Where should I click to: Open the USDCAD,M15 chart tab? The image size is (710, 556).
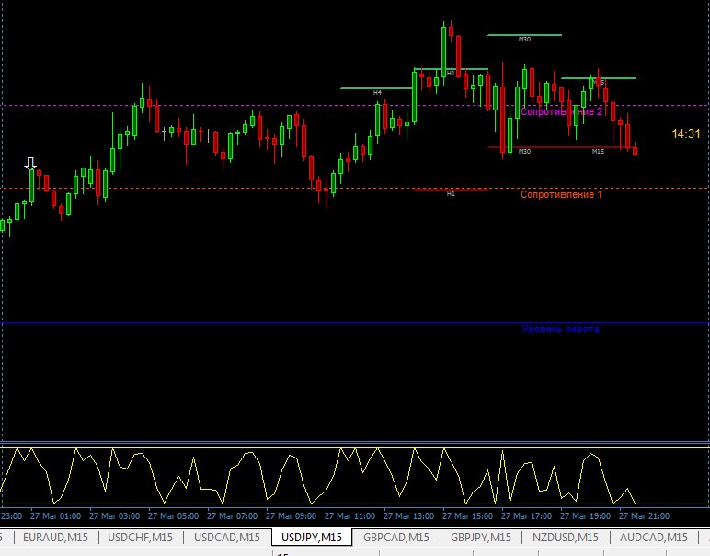(227, 538)
